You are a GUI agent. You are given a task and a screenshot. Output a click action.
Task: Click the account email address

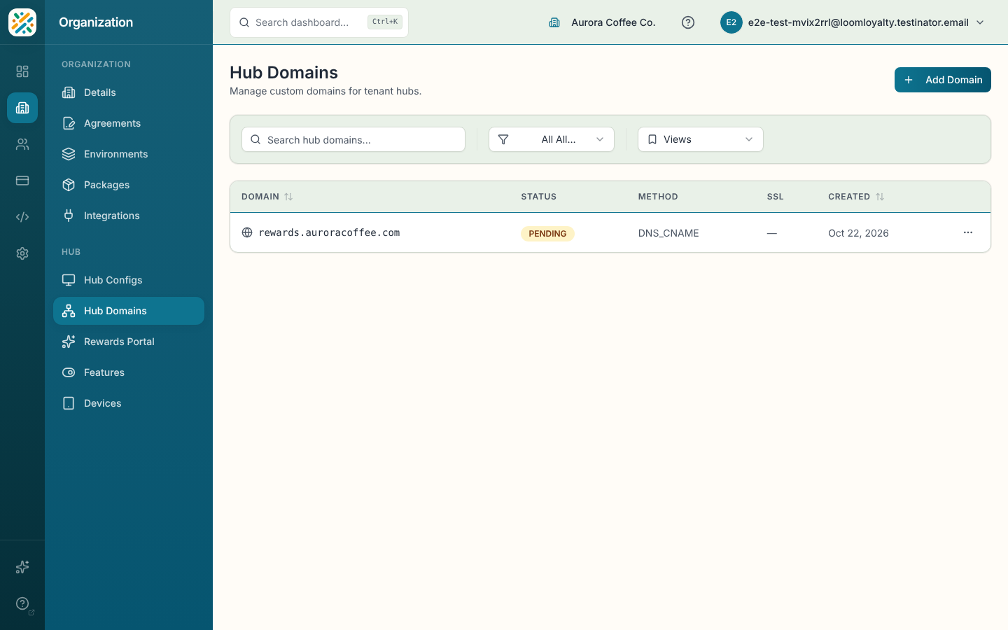pyautogui.click(x=858, y=22)
